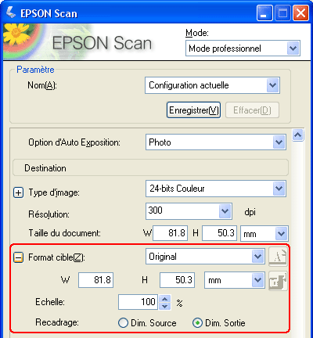
Task: Click the target size orientation icon
Action: click(x=278, y=257)
